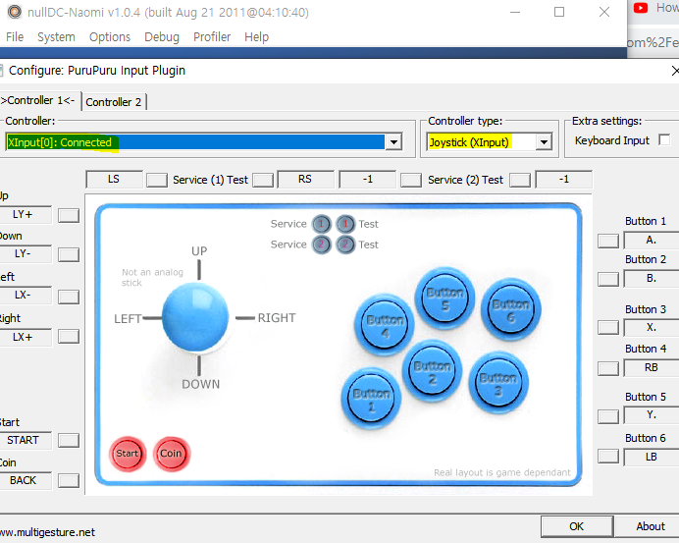Click the Button 5 mapping field Y.
The height and width of the screenshot is (543, 679).
(651, 415)
